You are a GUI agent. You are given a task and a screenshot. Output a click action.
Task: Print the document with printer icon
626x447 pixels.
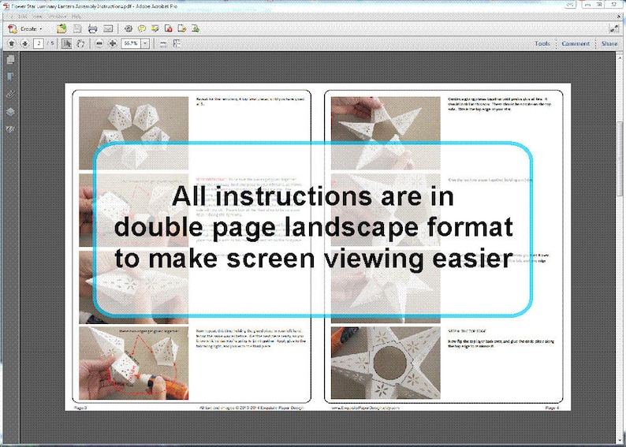coord(92,28)
